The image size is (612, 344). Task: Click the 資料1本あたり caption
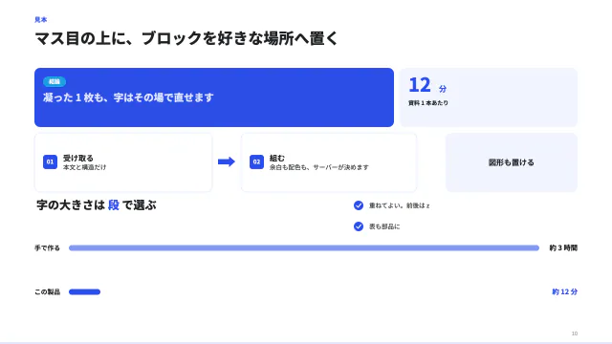point(428,103)
